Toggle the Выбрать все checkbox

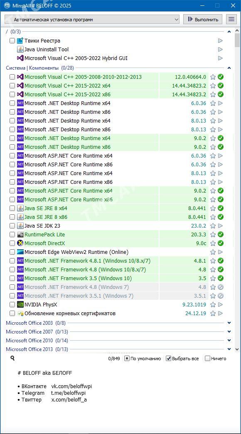[168, 359]
